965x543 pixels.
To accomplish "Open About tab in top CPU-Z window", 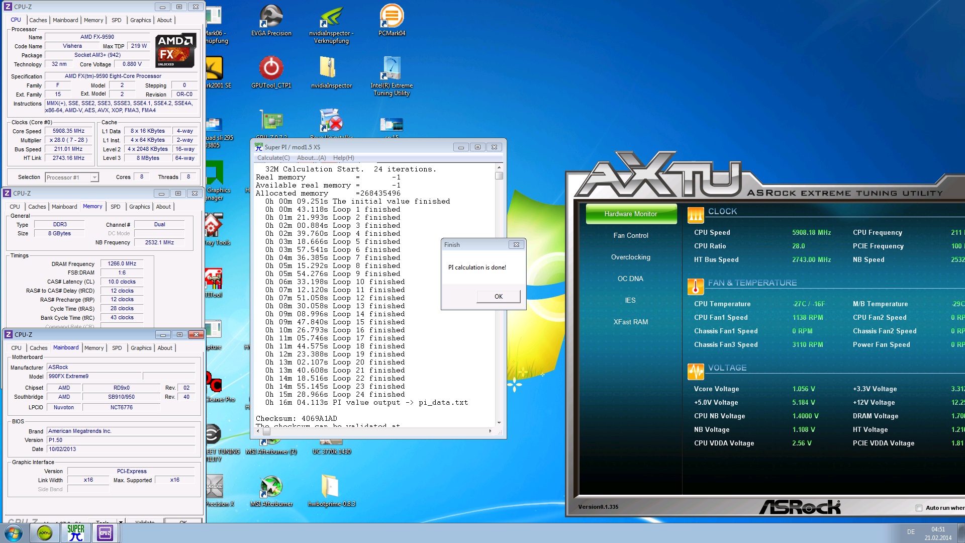I will 164,20.
